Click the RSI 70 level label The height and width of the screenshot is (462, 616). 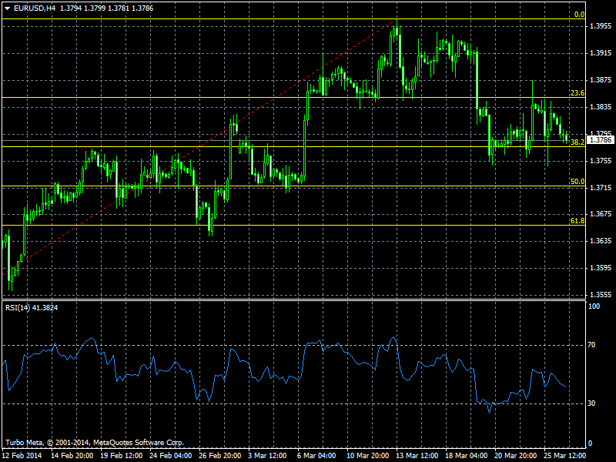coord(591,345)
